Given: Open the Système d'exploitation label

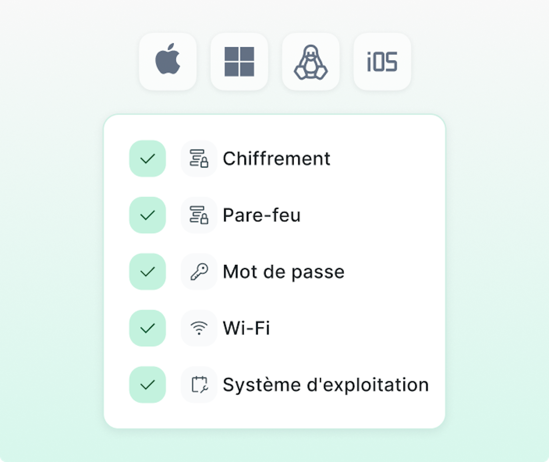Looking at the screenshot, I should 326,385.
